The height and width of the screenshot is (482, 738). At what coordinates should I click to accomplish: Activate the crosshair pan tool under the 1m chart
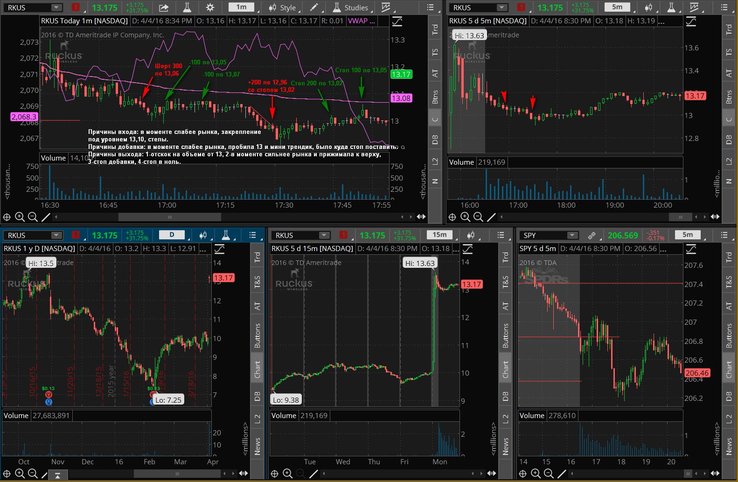click(x=7, y=217)
